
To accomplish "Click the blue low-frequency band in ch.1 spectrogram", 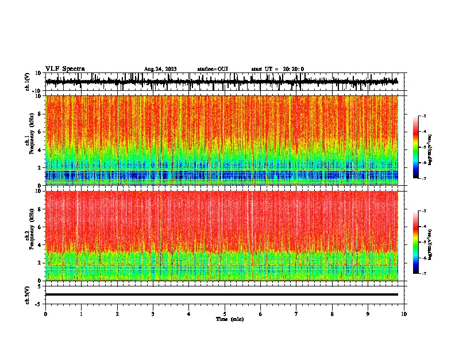I will point(221,175).
